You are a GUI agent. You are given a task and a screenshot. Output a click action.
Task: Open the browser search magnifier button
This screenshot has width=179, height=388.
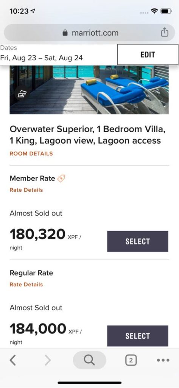(89, 360)
